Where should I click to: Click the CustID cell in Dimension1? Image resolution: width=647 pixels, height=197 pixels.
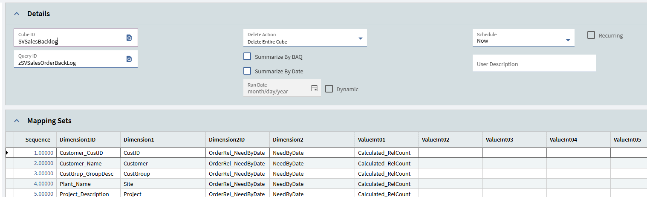coord(163,153)
